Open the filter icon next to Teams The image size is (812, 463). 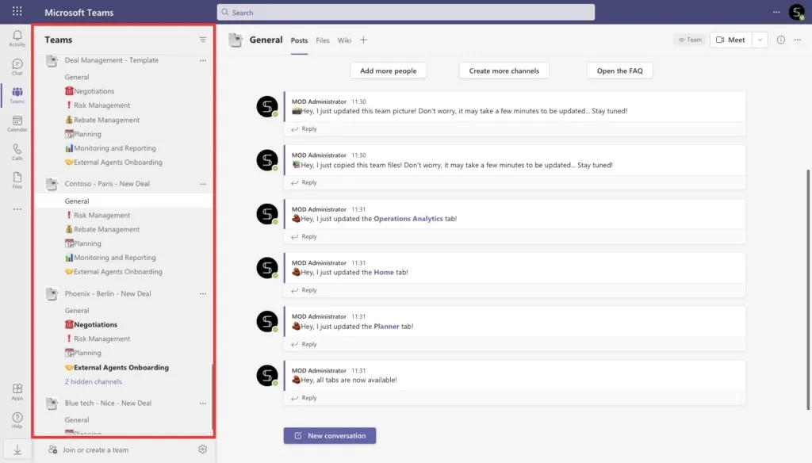pos(203,40)
